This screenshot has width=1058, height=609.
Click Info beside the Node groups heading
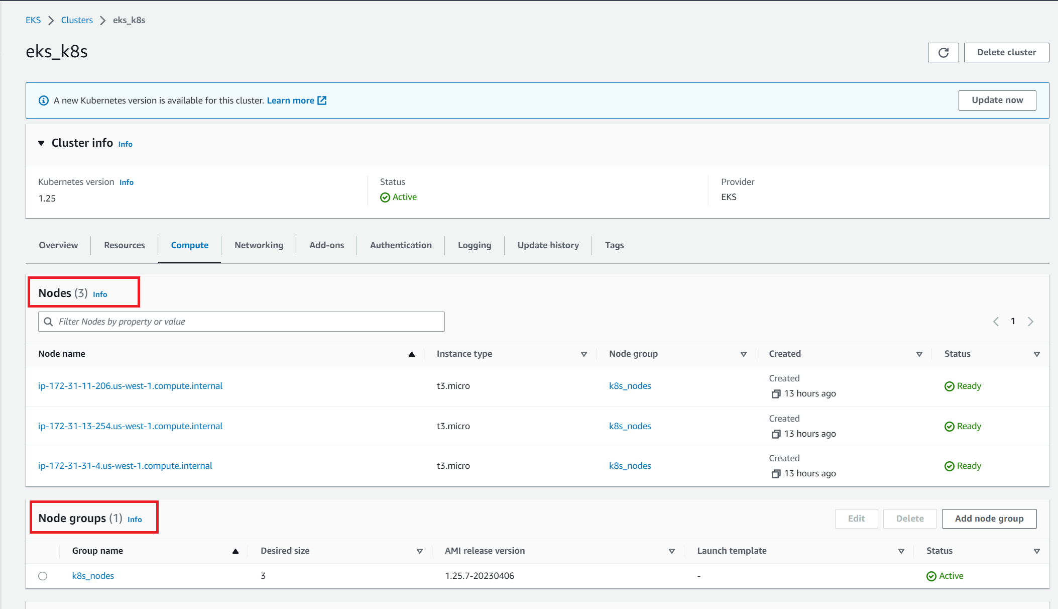pyautogui.click(x=135, y=520)
